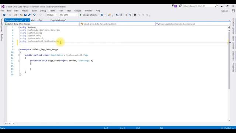
Task: Undo the last edit
Action: (34, 15)
